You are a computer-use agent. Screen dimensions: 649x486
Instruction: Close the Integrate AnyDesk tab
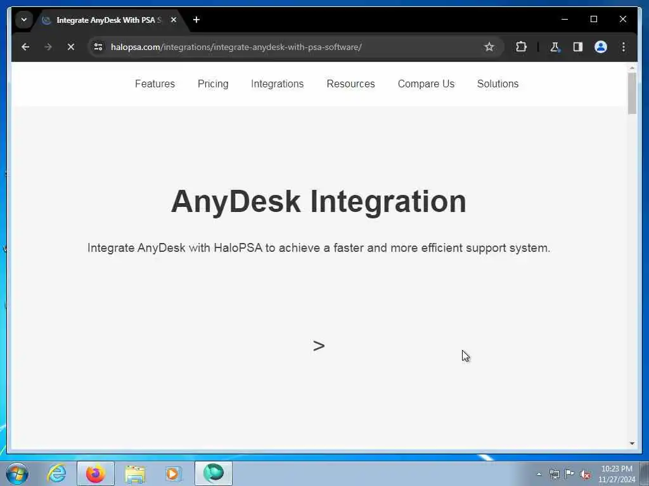click(174, 20)
